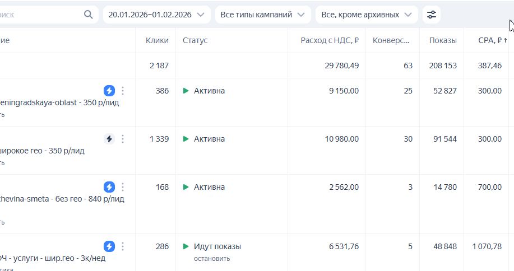Sort by Клики column header

[x=157, y=40]
